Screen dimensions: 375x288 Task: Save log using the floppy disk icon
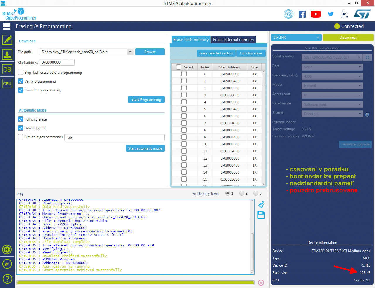point(261,215)
